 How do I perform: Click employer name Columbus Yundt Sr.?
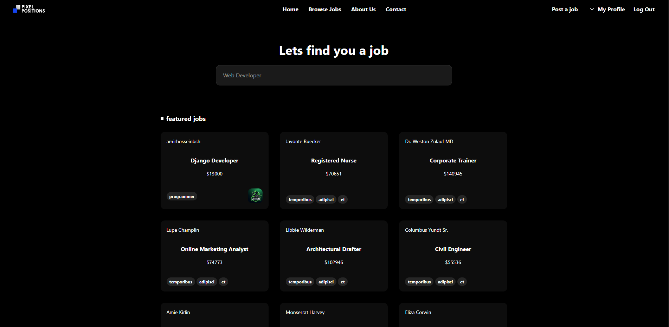426,230
